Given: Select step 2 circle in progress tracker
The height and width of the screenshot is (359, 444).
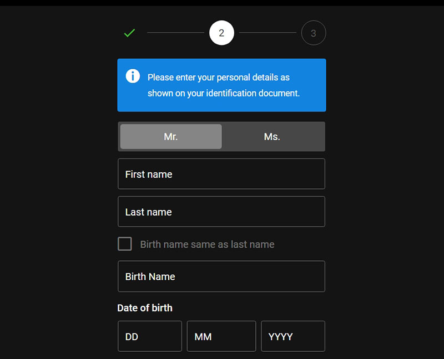Looking at the screenshot, I should 221,33.
